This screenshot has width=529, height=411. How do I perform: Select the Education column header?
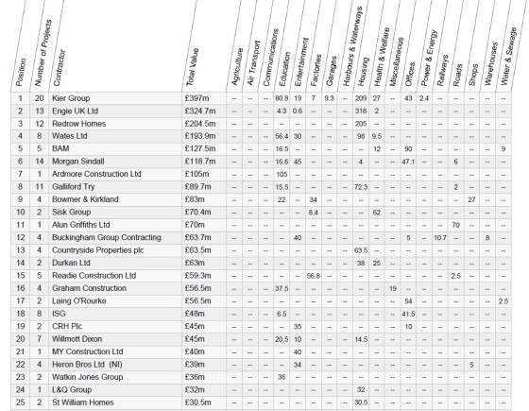coord(285,68)
